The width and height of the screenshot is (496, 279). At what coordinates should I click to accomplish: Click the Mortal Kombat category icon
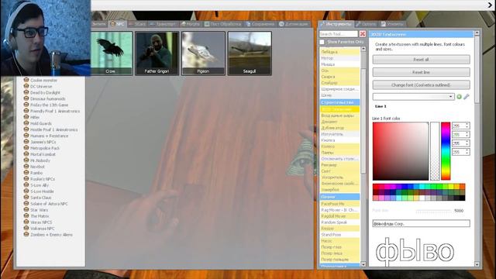click(26, 154)
